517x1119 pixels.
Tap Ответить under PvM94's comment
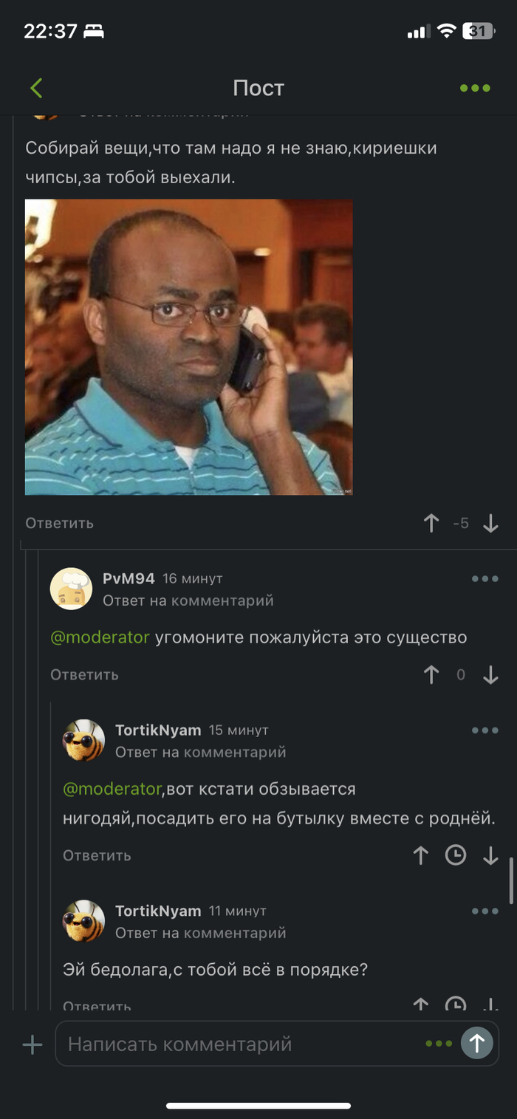point(84,674)
